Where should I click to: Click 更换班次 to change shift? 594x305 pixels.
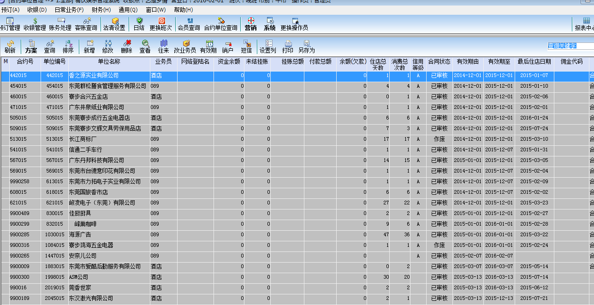(161, 24)
